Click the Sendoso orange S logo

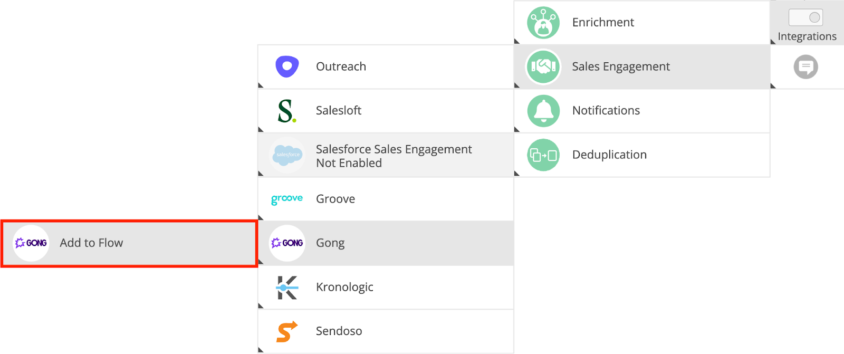click(287, 331)
